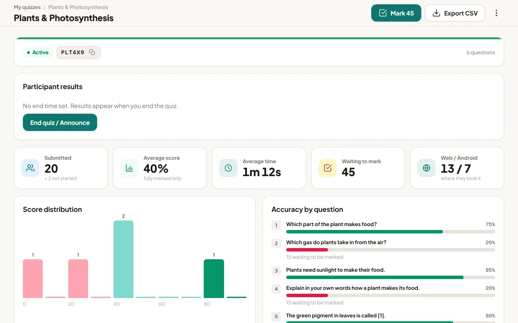Click '+ 2 not started' text
The height and width of the screenshot is (323, 518).
coord(60,178)
